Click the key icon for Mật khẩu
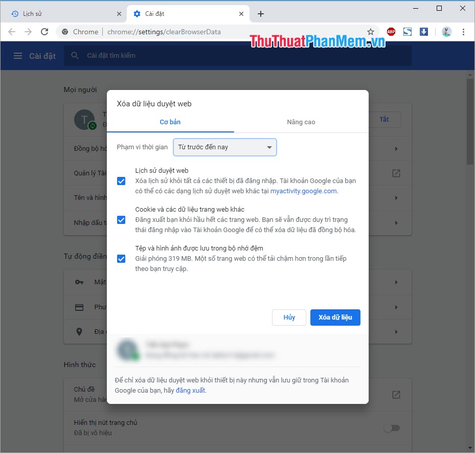This screenshot has height=453, width=475. [x=79, y=282]
